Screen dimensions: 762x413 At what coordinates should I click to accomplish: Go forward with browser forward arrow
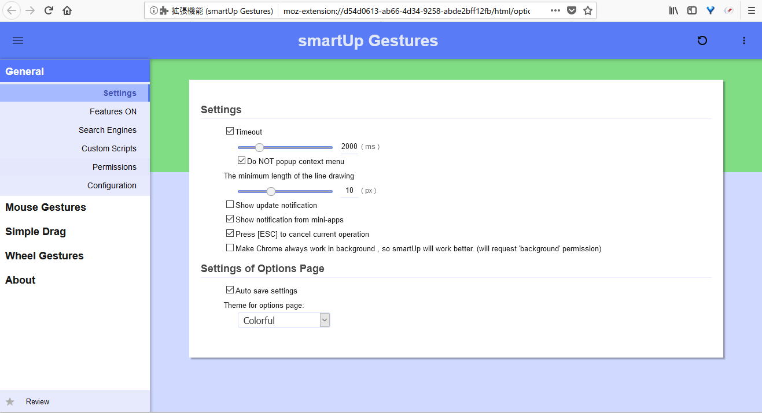click(x=30, y=10)
